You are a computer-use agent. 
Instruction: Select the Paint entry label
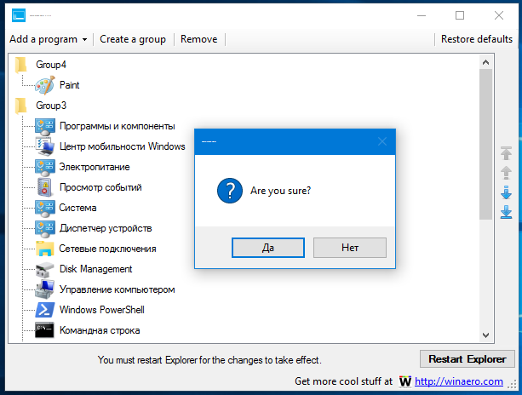[x=69, y=85]
